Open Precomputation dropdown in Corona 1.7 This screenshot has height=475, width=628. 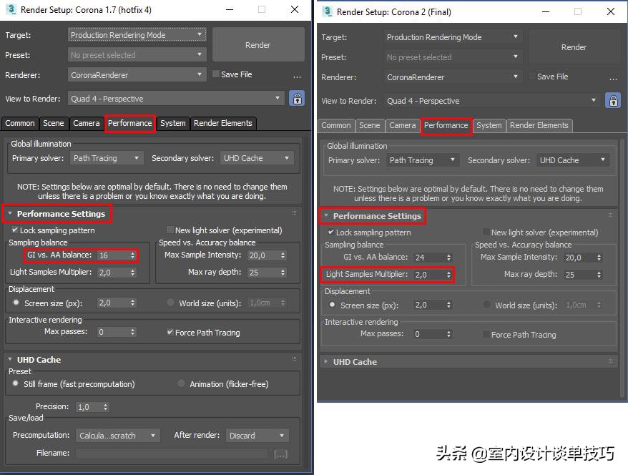(118, 436)
